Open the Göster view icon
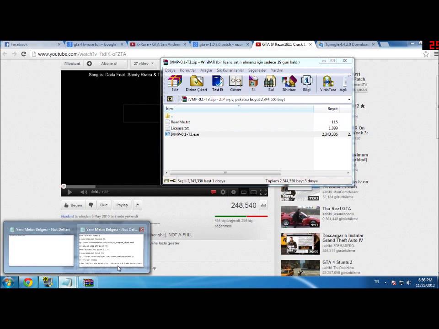This screenshot has width=439, height=329. (236, 83)
